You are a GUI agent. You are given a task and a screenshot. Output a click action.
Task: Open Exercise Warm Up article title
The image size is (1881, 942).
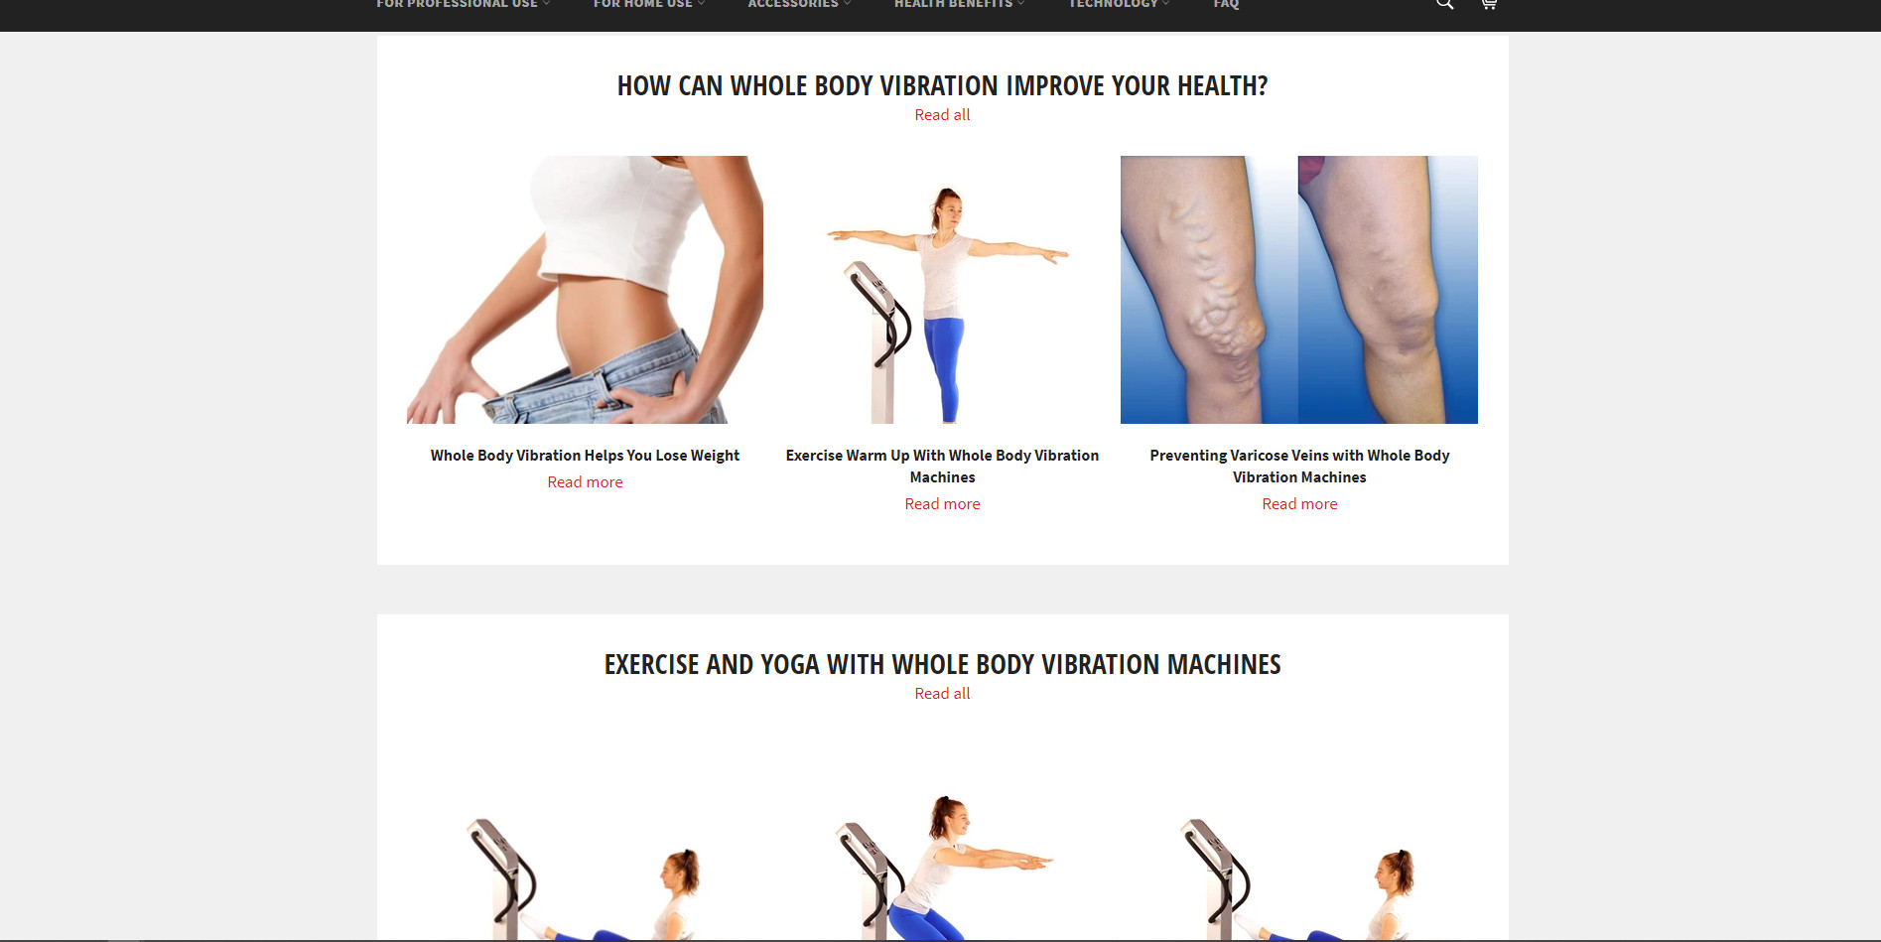[942, 467]
